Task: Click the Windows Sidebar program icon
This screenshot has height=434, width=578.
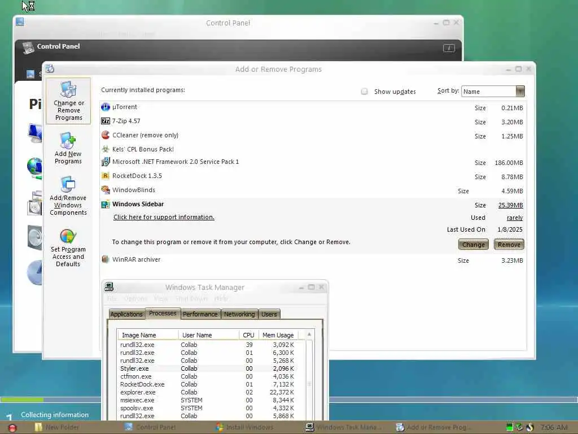Action: pos(106,204)
